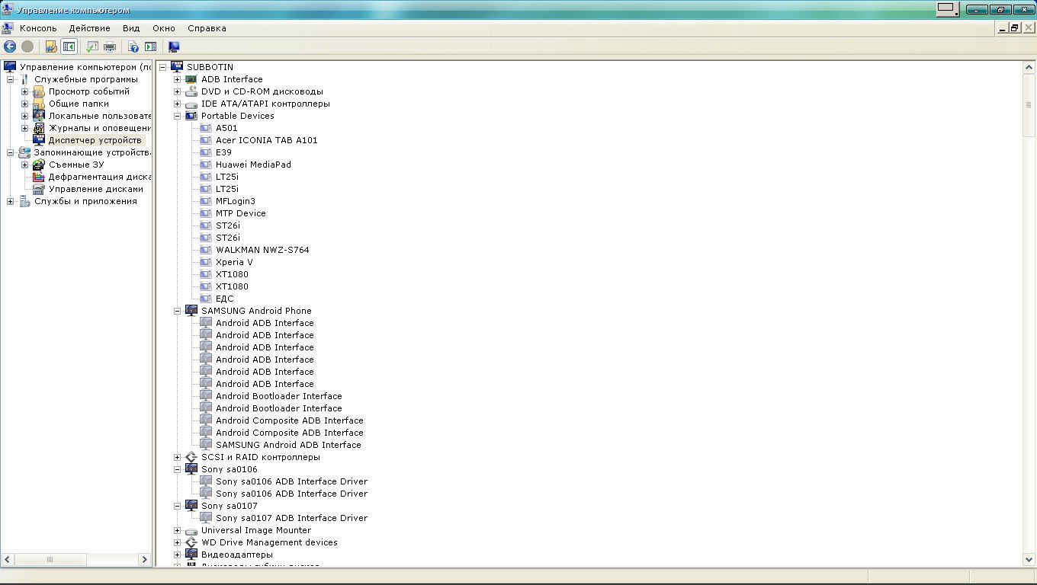Viewport: 1037px width, 585px height.
Task: Open the Справка menu
Action: 207,28
